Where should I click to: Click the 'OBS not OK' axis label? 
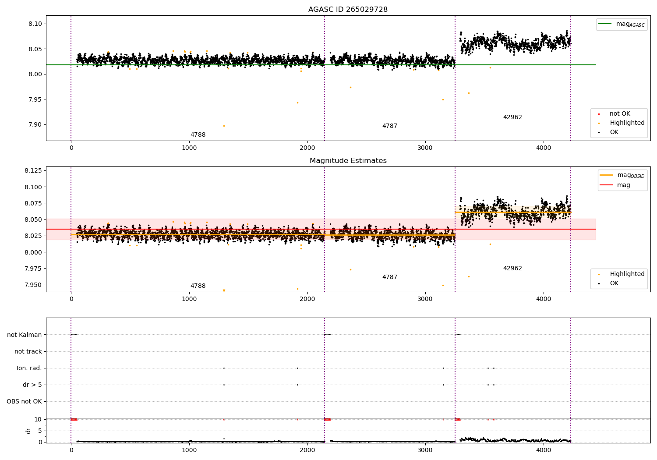coord(25,402)
